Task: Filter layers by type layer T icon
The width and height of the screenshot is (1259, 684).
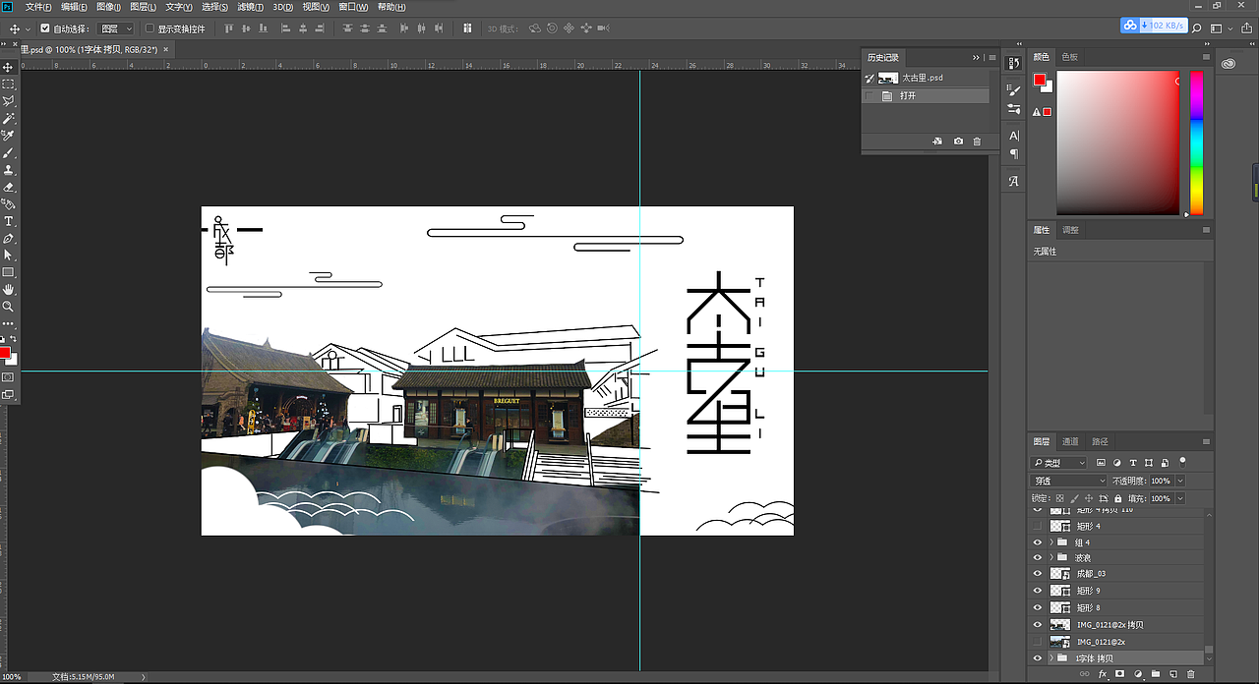Action: pyautogui.click(x=1133, y=463)
